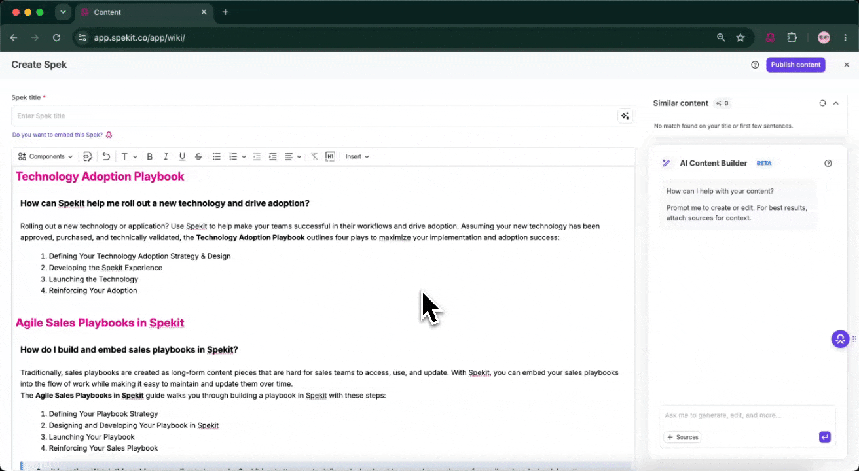
Task: Refresh the Similar content panel
Action: (823, 103)
